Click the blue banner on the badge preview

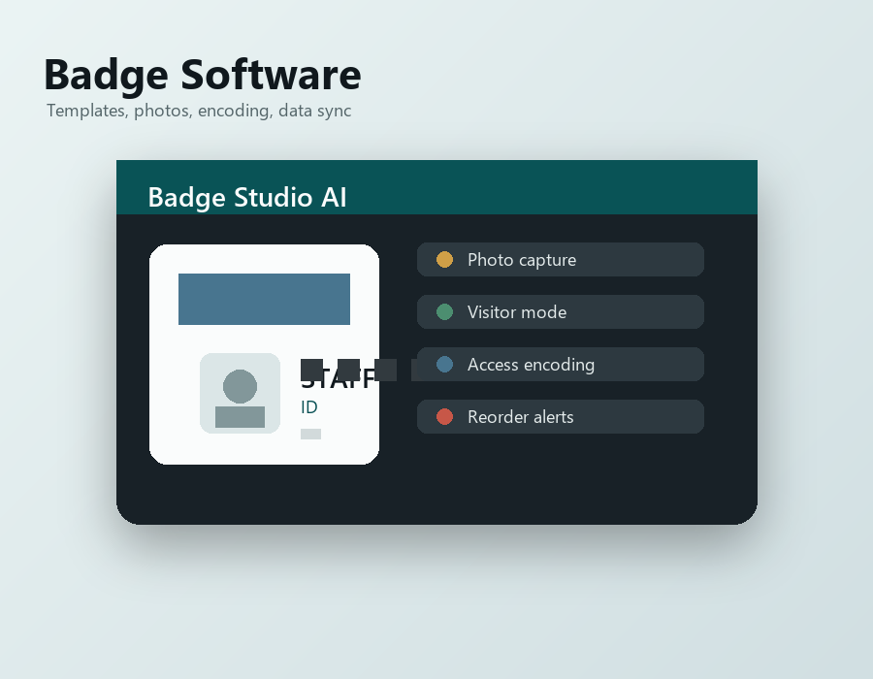coord(264,299)
